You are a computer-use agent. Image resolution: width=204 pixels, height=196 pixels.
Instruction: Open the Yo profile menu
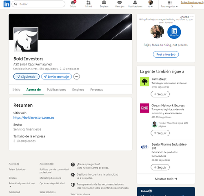tap(151, 4)
